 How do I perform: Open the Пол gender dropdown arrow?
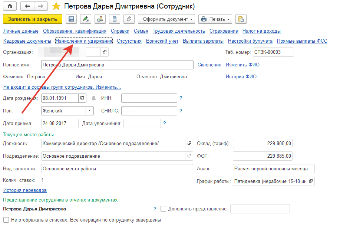(x=90, y=111)
